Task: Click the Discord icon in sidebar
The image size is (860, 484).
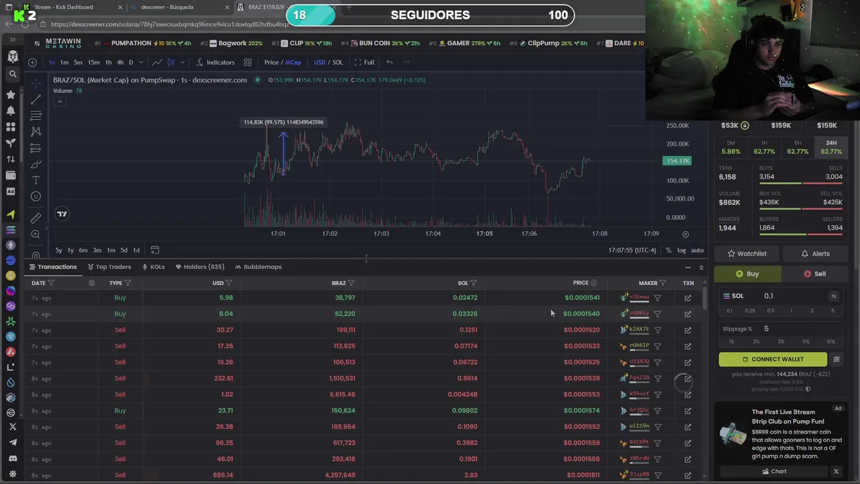Action: click(x=12, y=458)
